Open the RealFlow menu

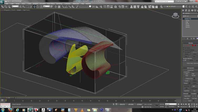coord(88,4)
